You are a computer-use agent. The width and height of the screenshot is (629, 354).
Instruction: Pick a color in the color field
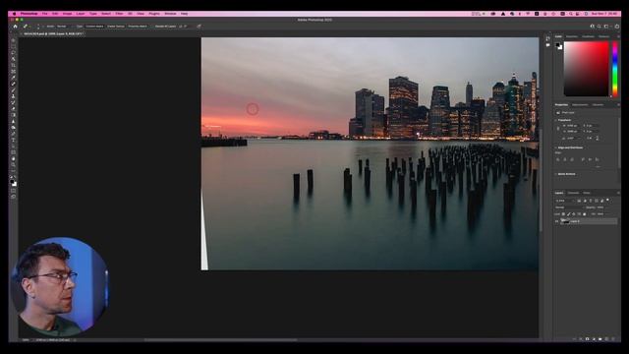[x=587, y=69]
